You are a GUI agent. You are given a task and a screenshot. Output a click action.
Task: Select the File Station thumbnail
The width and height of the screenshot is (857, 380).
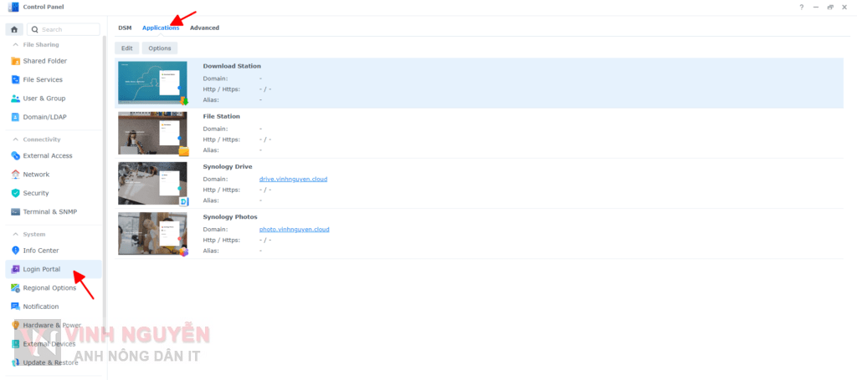pyautogui.click(x=153, y=134)
